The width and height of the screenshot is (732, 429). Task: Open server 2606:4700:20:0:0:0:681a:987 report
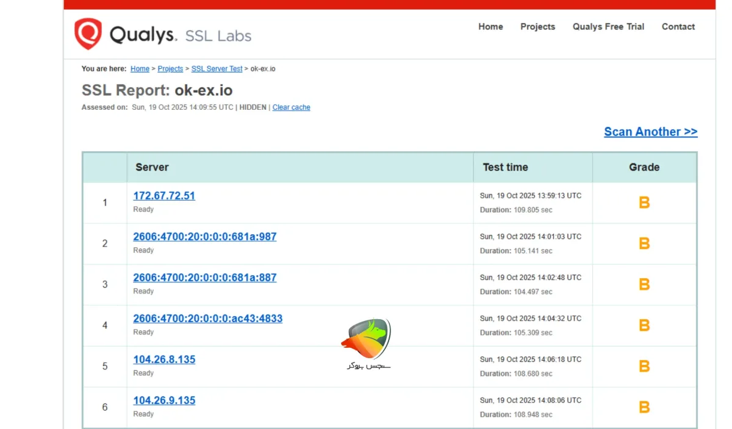205,237
